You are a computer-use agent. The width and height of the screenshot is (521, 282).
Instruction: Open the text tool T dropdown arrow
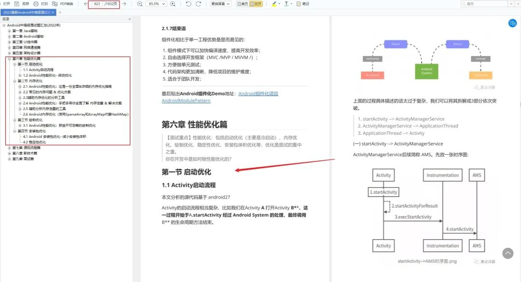(291, 4)
